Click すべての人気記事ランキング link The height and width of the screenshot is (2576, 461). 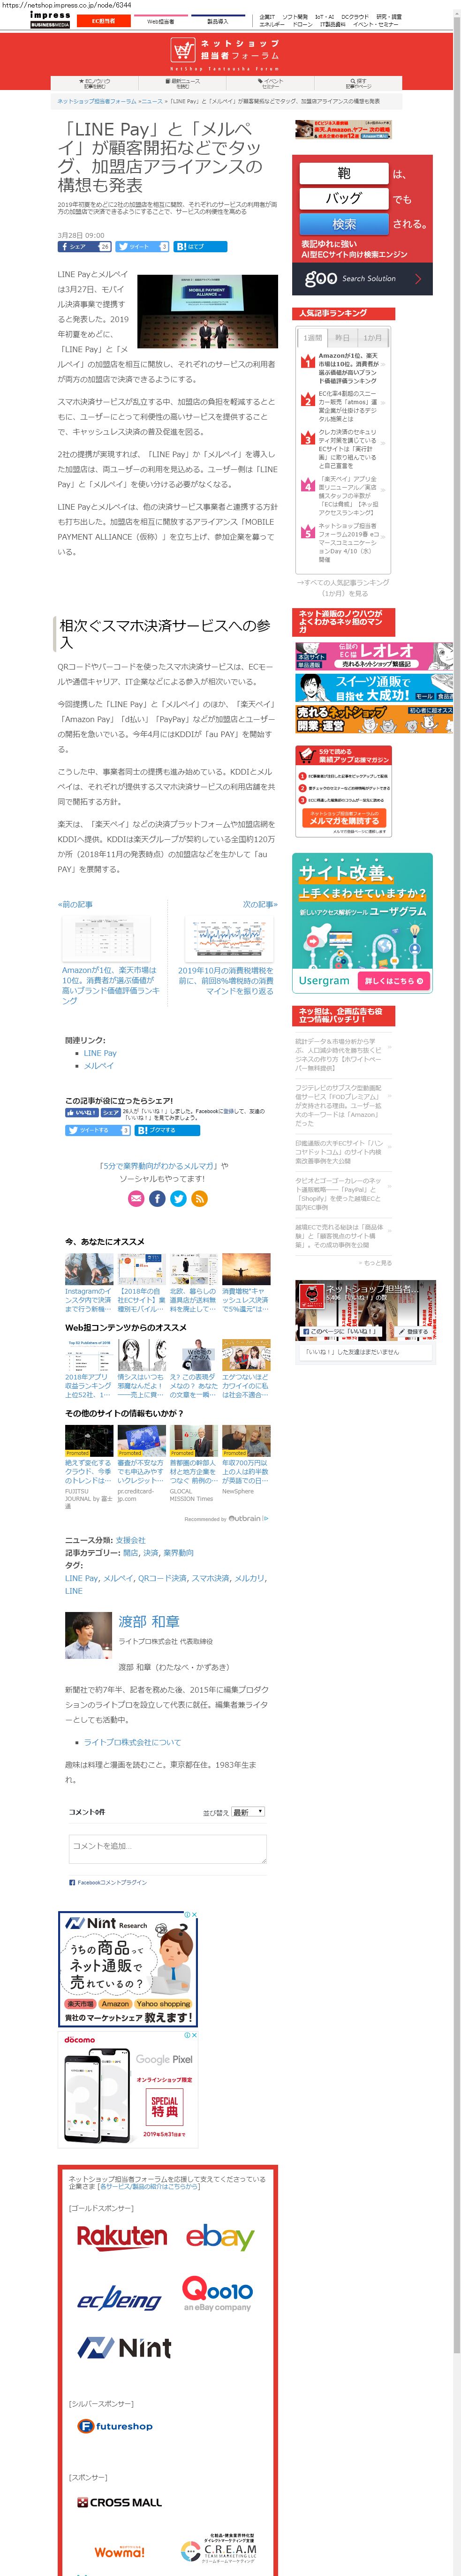pyautogui.click(x=342, y=587)
